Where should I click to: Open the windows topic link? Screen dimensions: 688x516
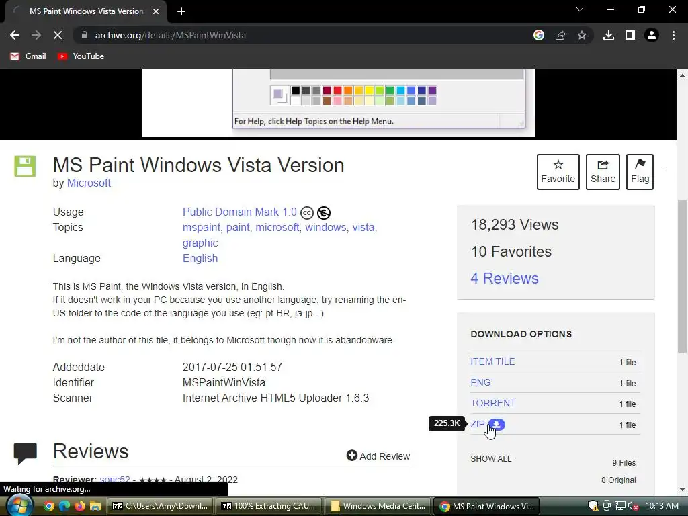pyautogui.click(x=326, y=227)
